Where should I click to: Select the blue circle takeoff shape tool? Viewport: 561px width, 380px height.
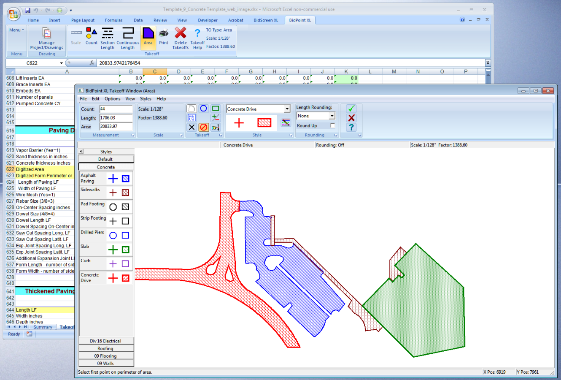tap(203, 109)
